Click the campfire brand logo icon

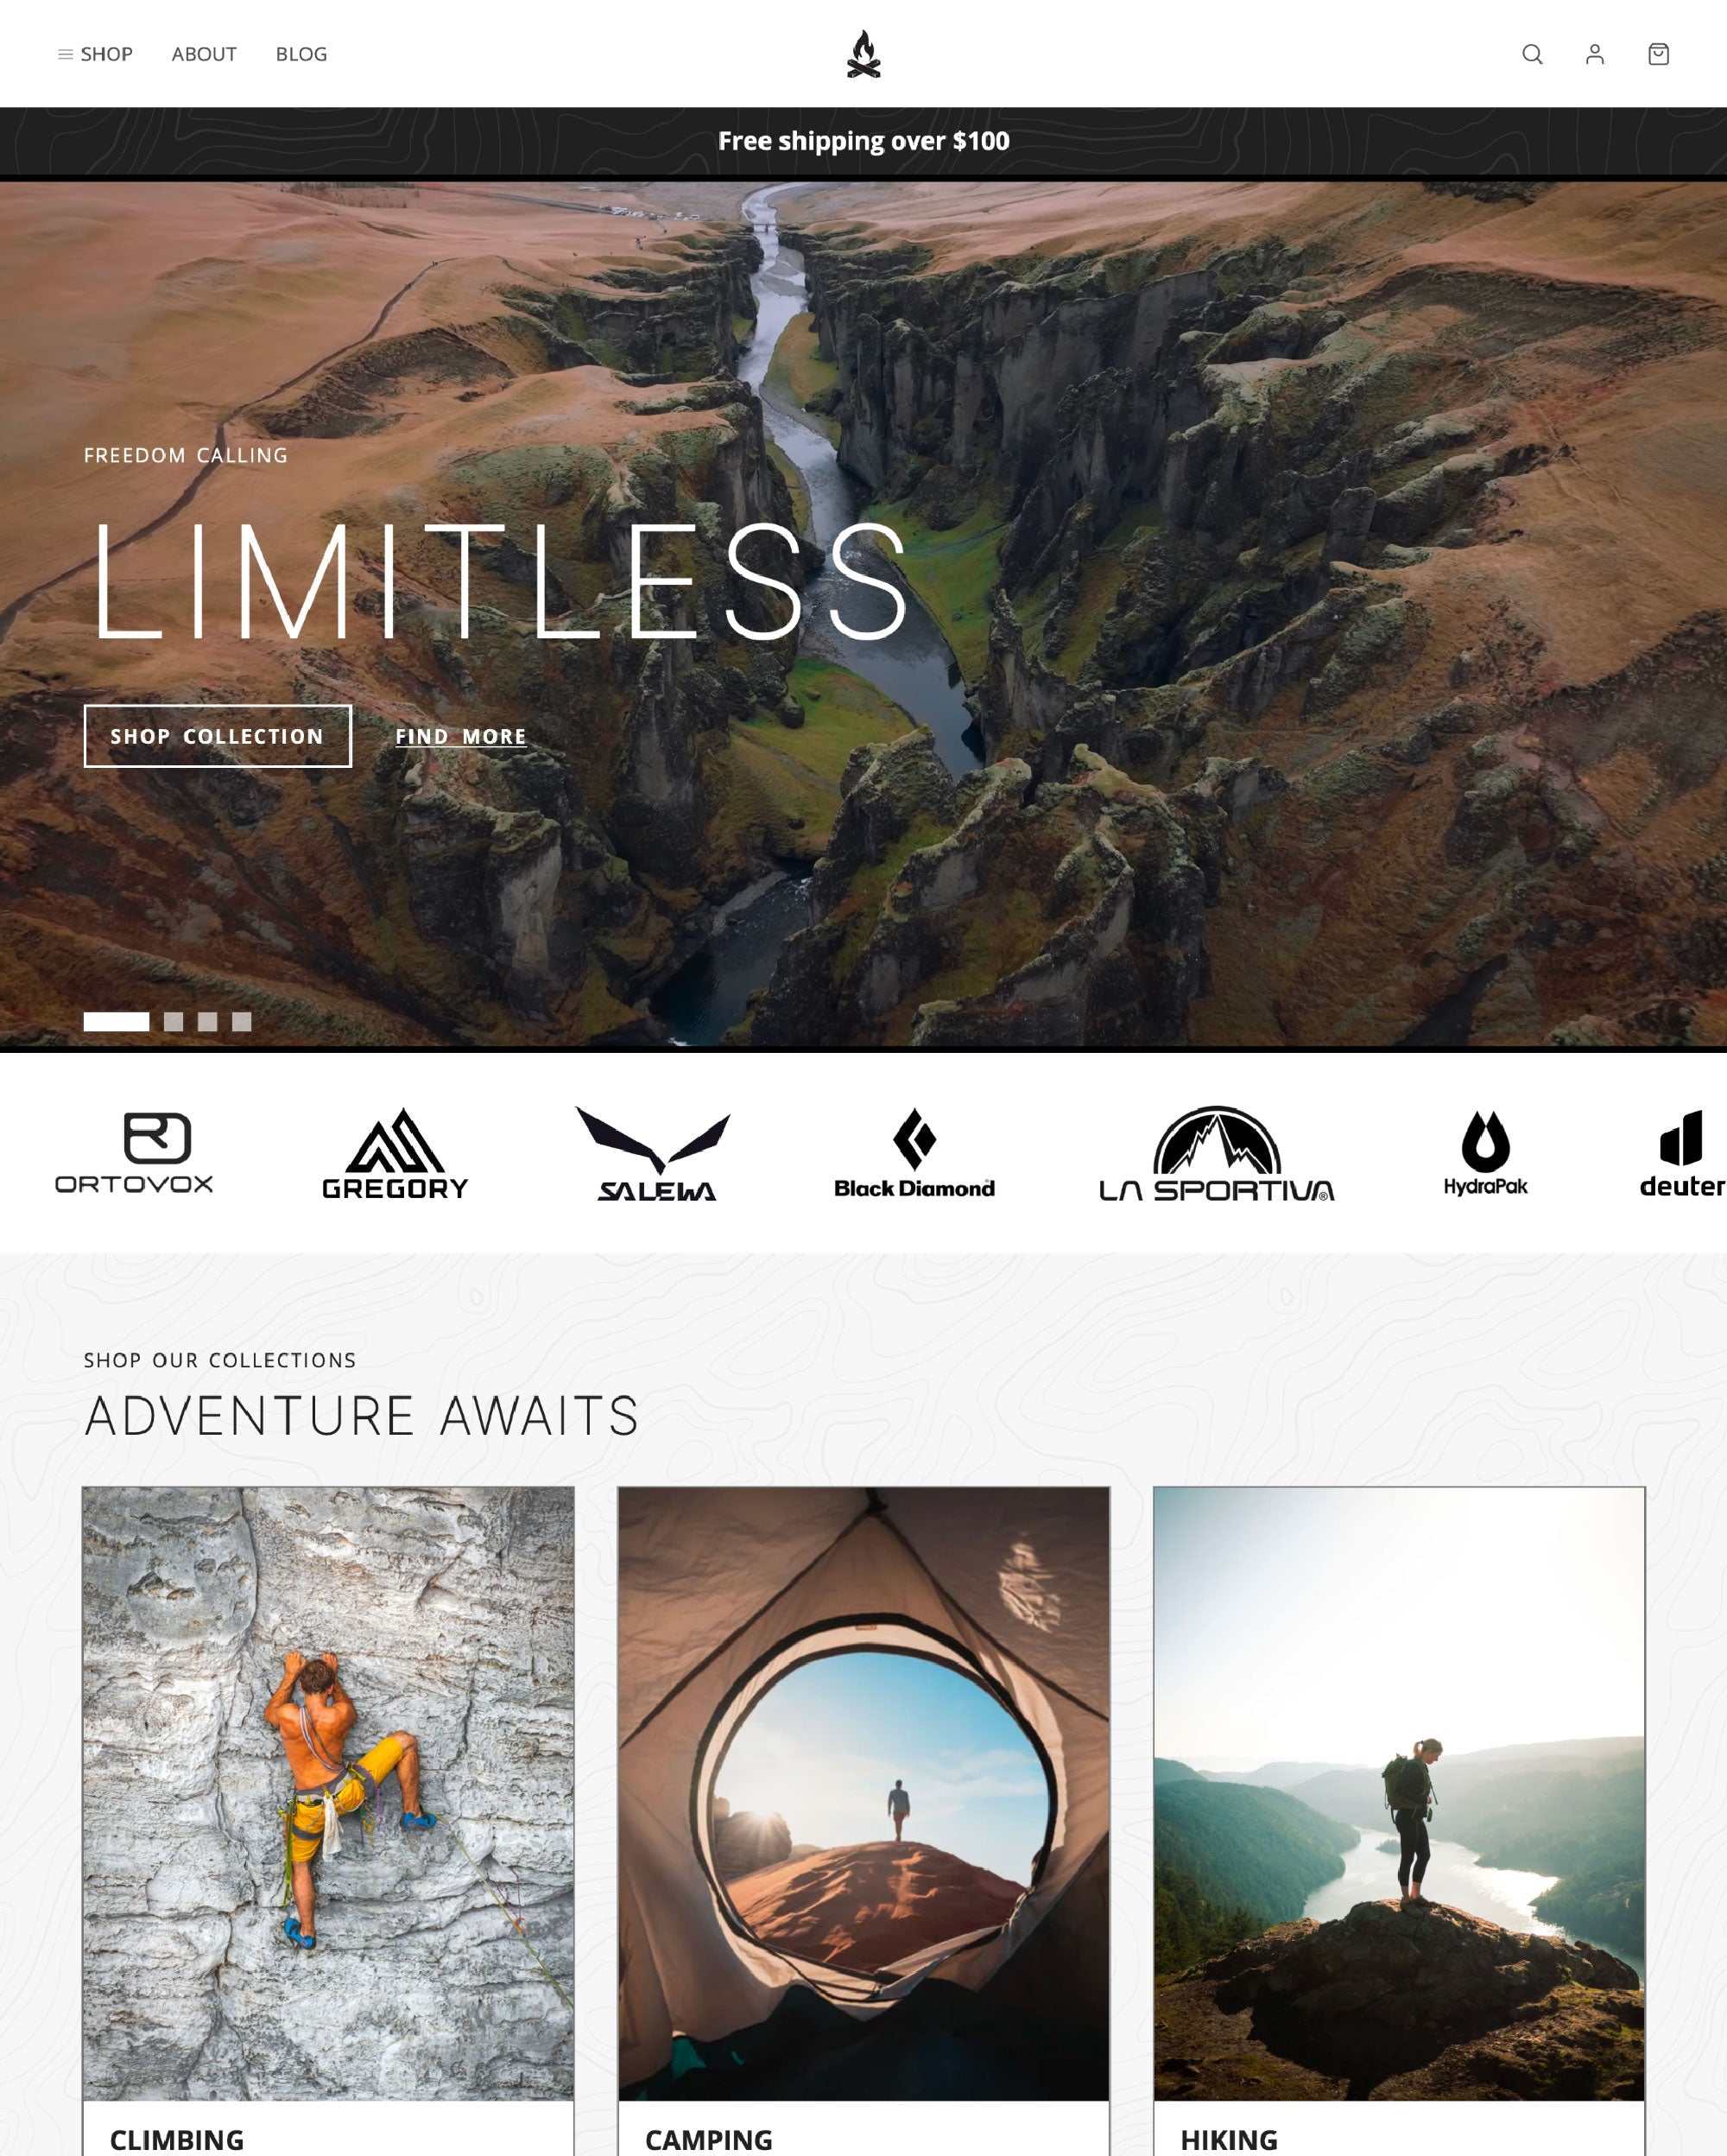click(863, 53)
